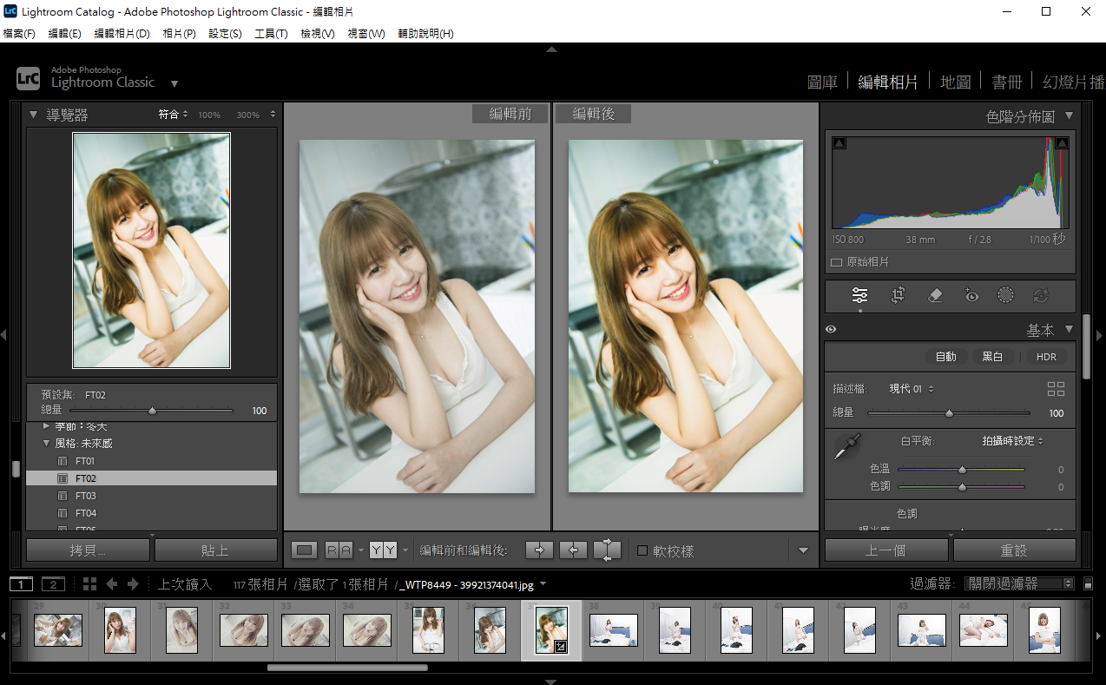
Task: Swap before and after settings
Action: pos(608,550)
